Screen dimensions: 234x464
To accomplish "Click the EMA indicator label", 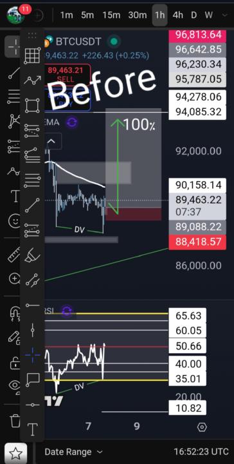I will click(51, 122).
